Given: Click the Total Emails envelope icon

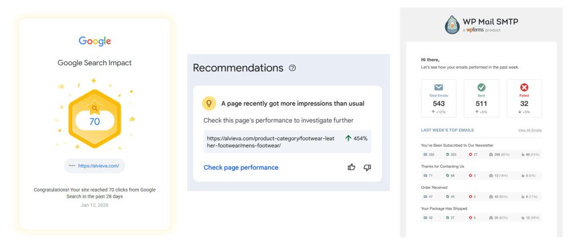Looking at the screenshot, I should [438, 87].
